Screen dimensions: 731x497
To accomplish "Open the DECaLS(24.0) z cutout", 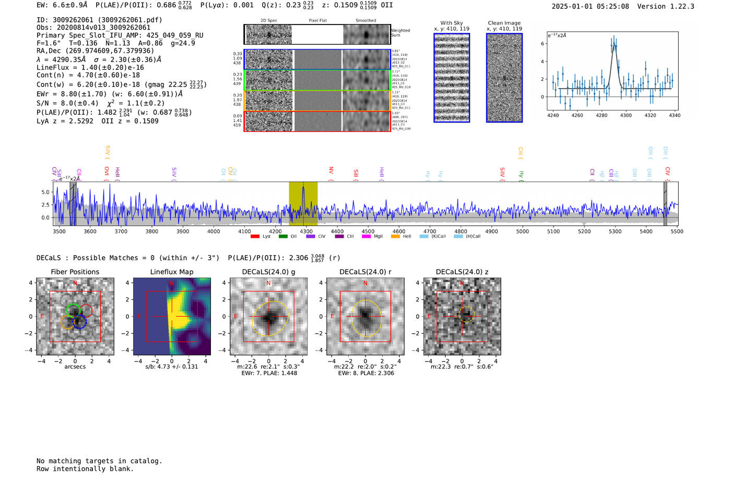I will pos(462,317).
